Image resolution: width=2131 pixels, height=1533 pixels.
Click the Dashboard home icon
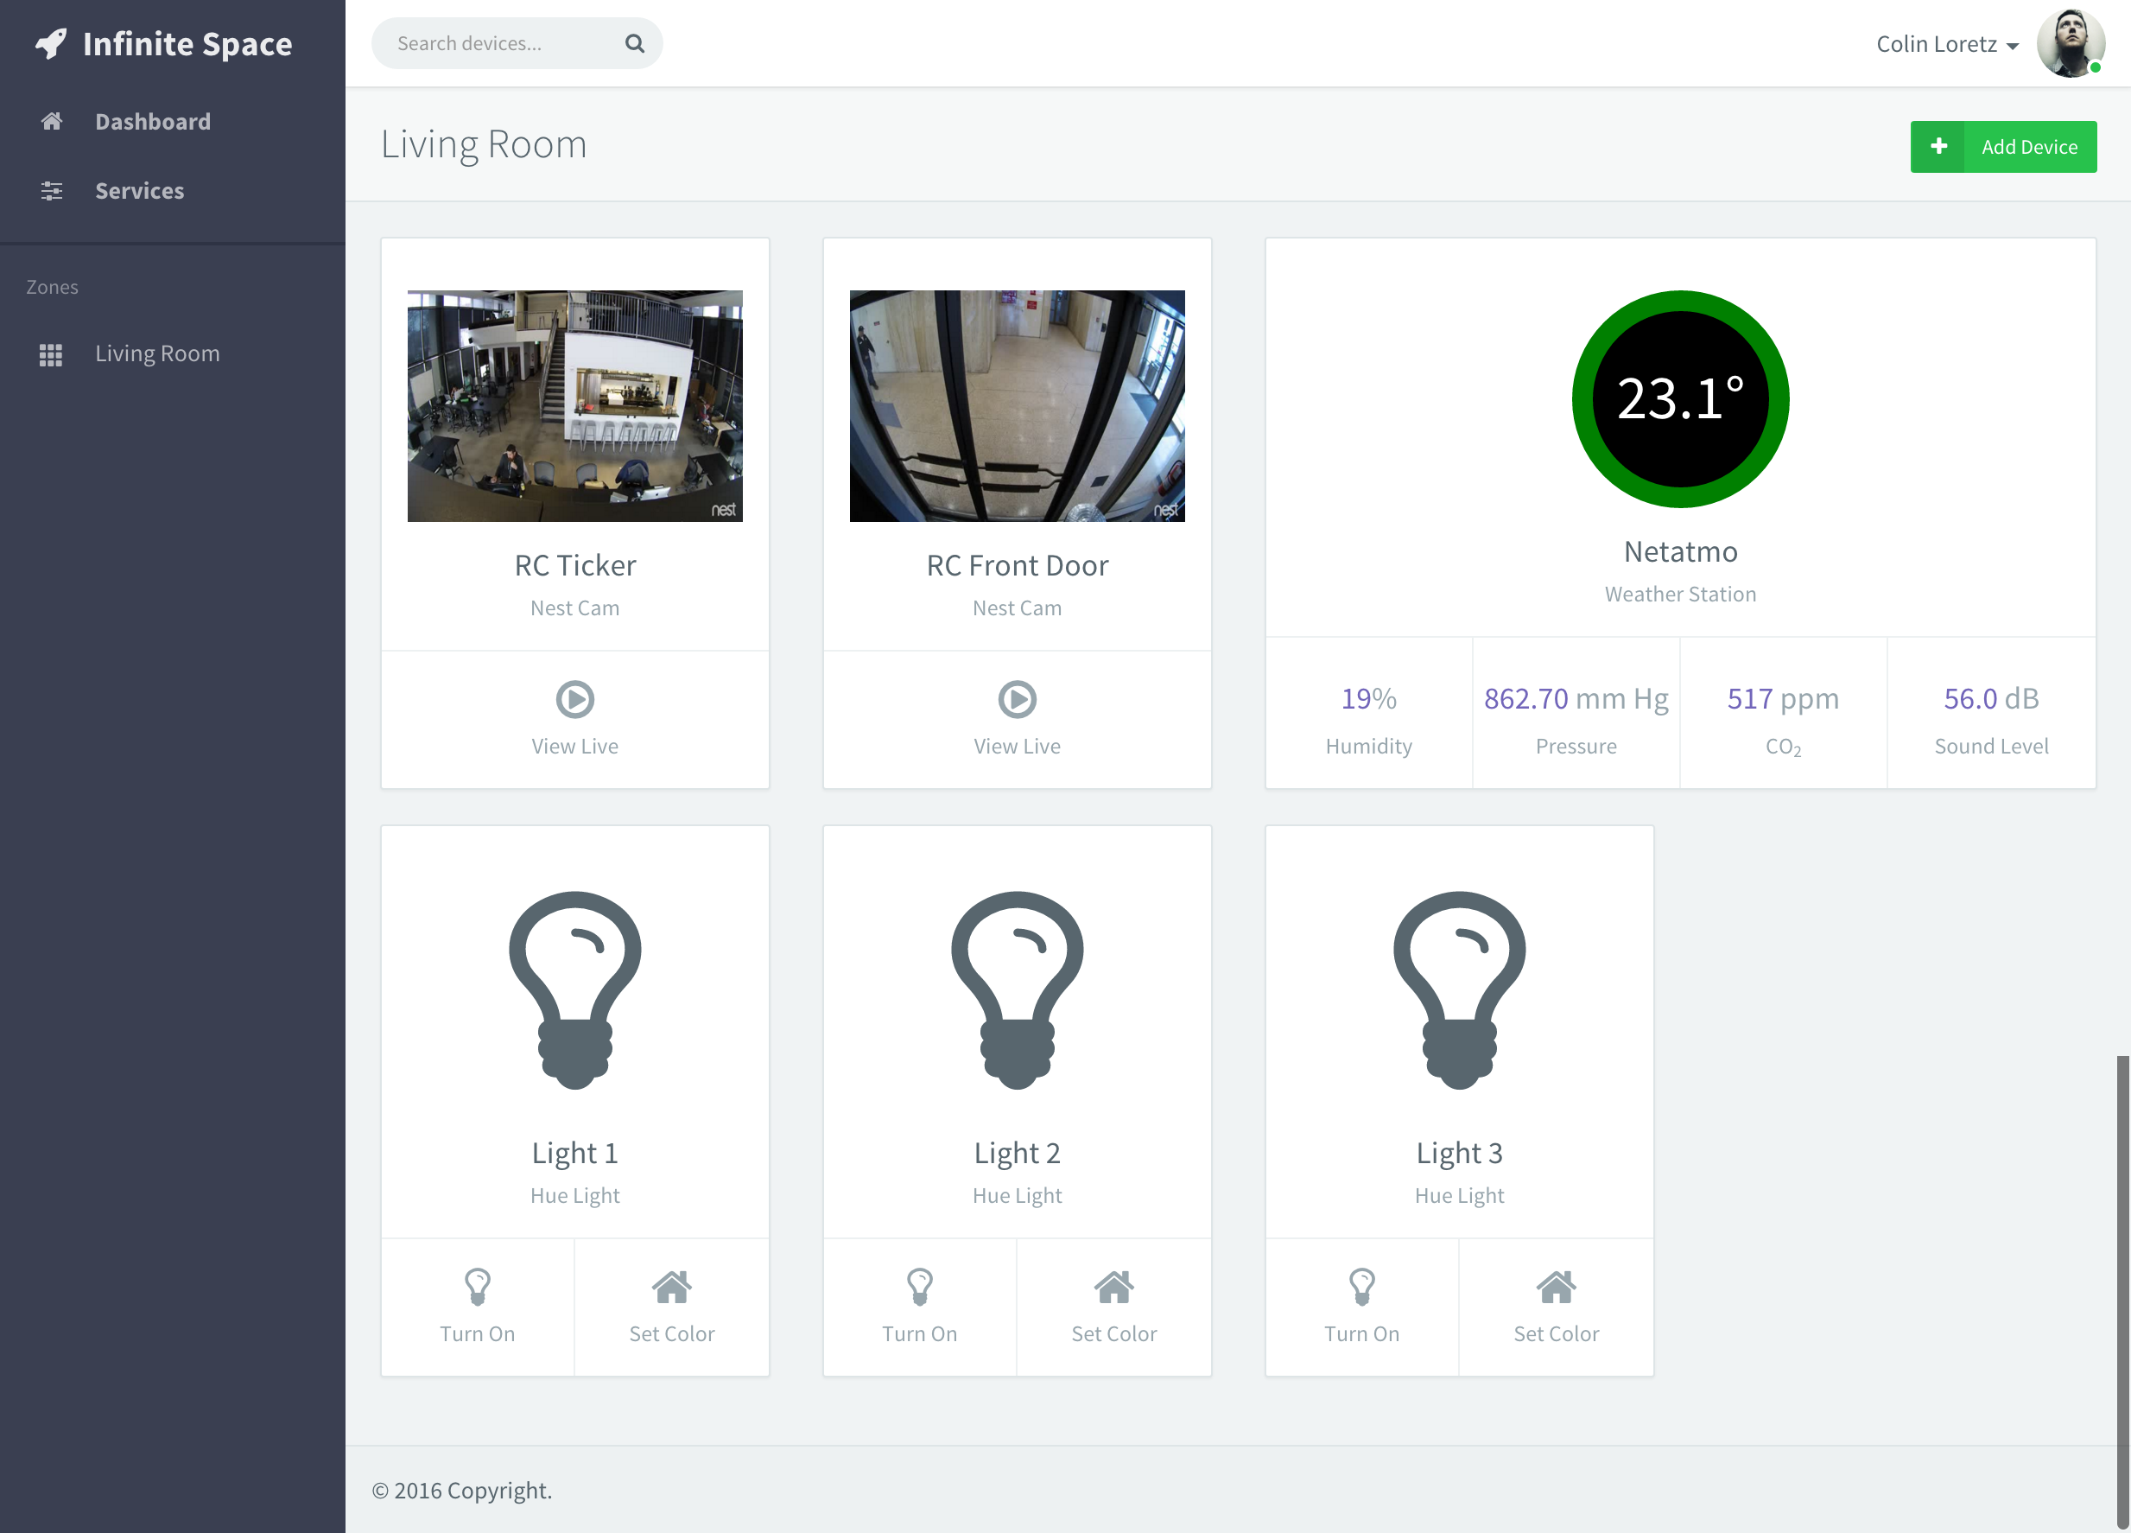[52, 121]
